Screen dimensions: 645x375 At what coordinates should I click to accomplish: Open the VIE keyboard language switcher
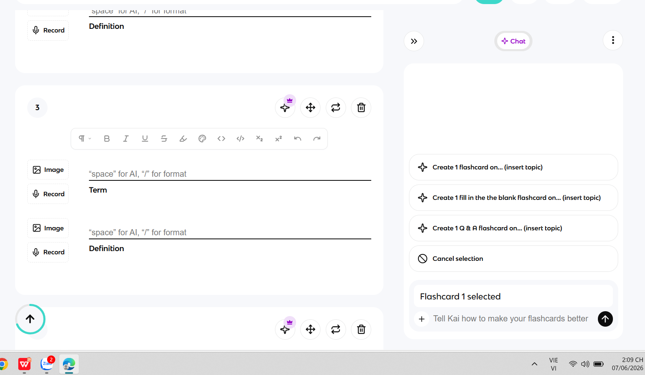pyautogui.click(x=554, y=364)
